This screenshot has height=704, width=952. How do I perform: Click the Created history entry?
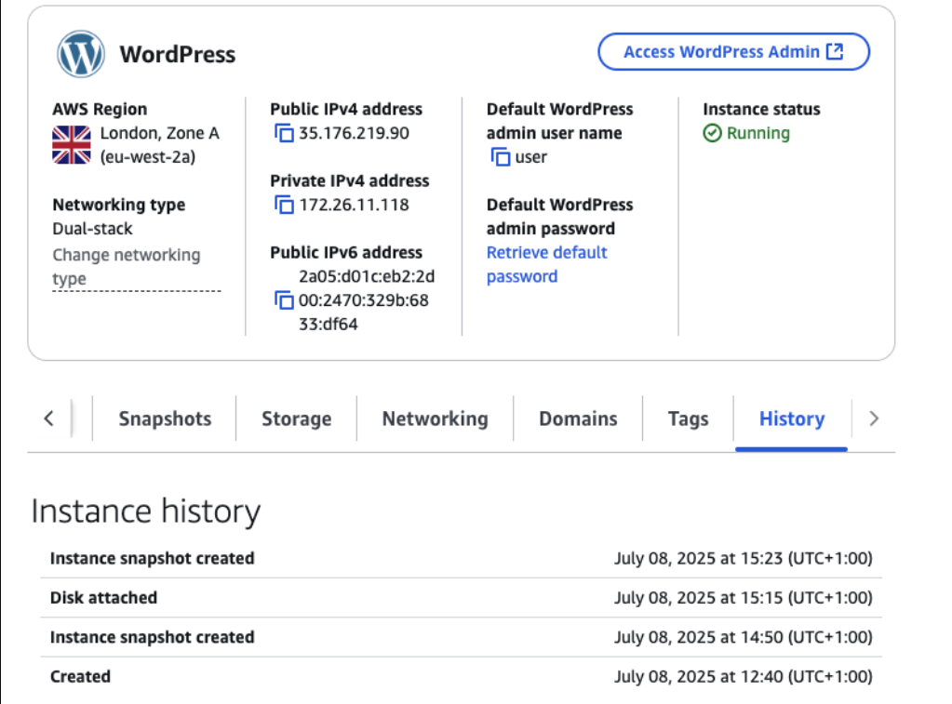(462, 676)
